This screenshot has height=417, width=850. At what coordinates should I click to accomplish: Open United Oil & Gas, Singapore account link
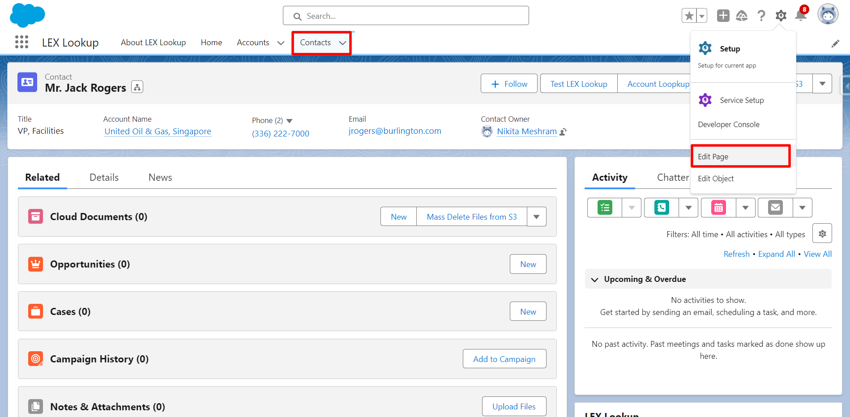158,131
